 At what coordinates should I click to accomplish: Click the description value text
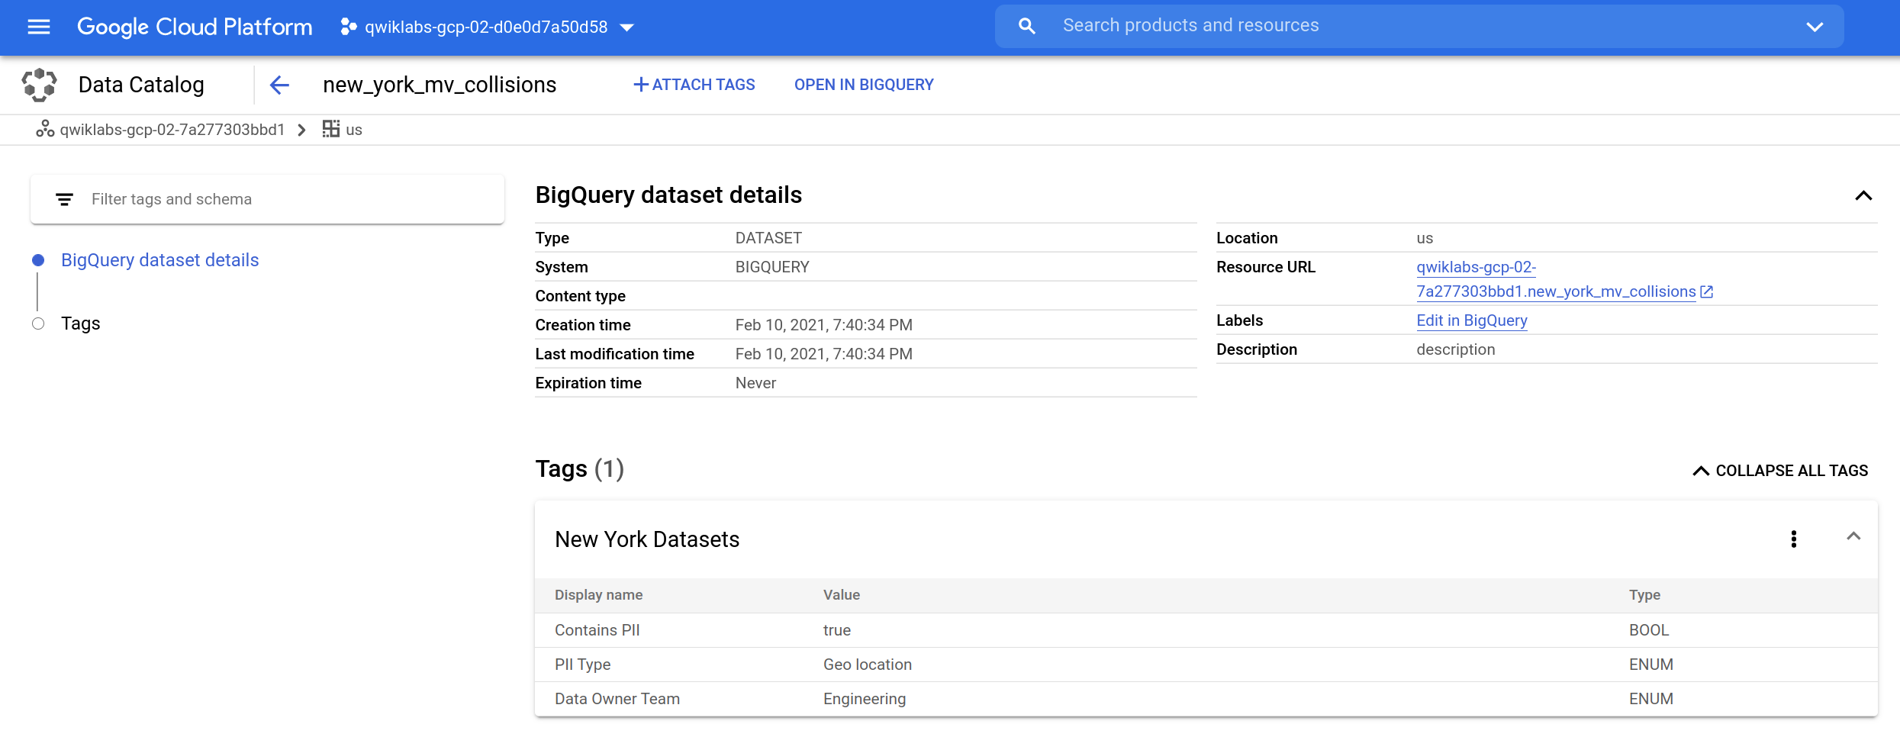(1456, 349)
